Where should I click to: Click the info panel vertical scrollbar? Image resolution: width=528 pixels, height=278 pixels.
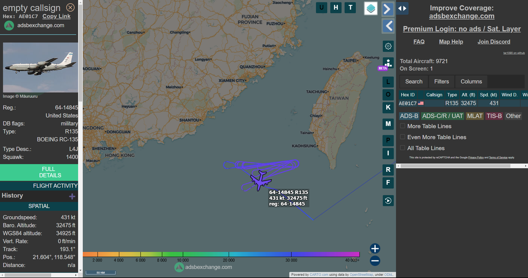pos(80,54)
